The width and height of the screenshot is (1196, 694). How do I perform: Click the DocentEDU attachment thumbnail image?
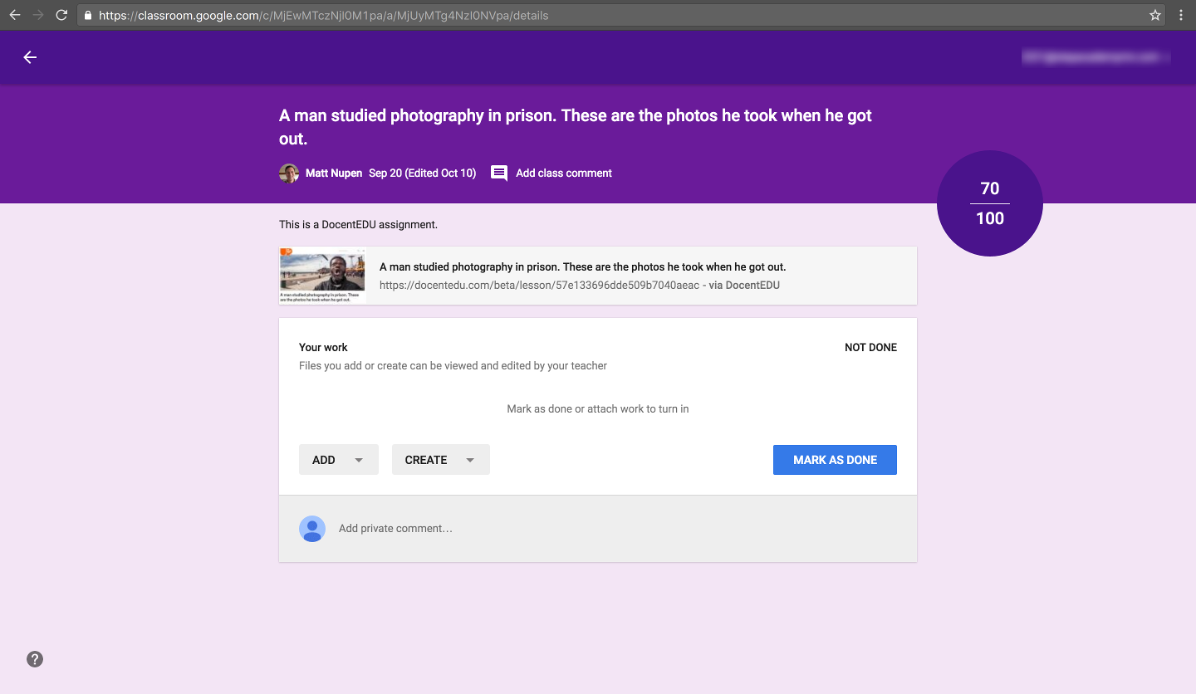click(323, 276)
